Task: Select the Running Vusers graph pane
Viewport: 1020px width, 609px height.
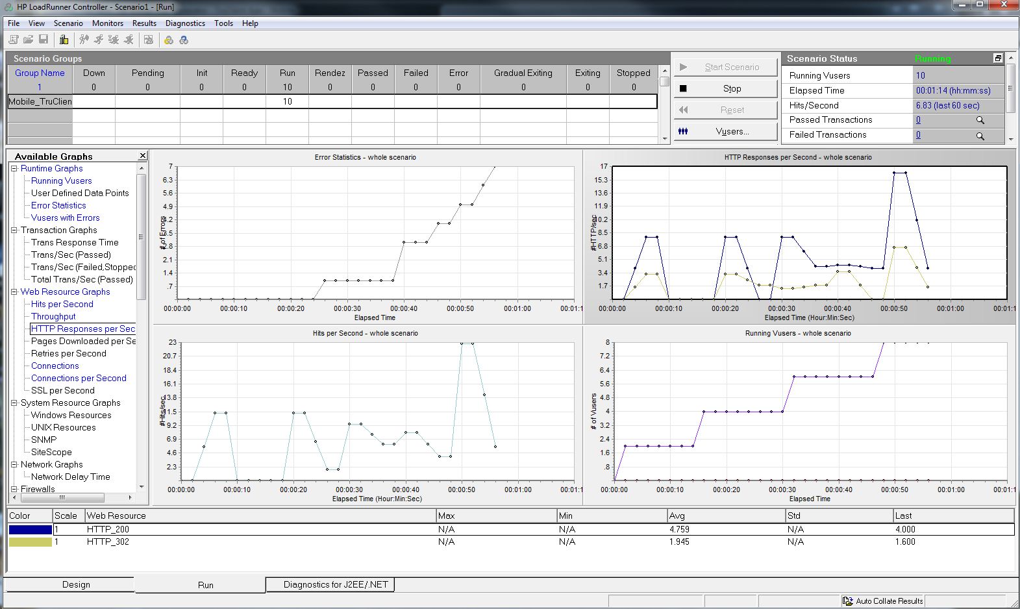Action: pos(799,416)
